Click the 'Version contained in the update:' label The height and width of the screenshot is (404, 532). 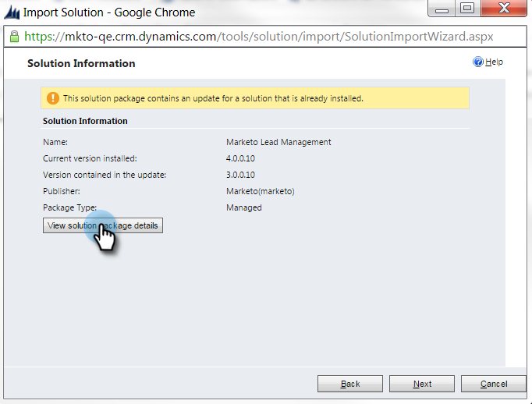[105, 175]
